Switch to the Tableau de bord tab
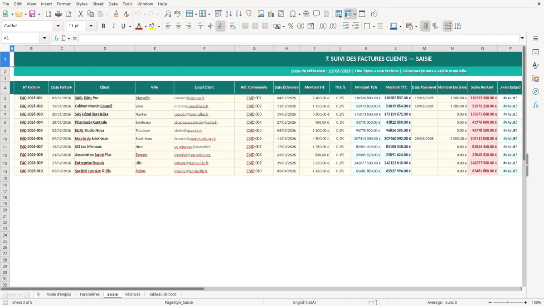Image resolution: width=544 pixels, height=306 pixels. [x=163, y=294]
